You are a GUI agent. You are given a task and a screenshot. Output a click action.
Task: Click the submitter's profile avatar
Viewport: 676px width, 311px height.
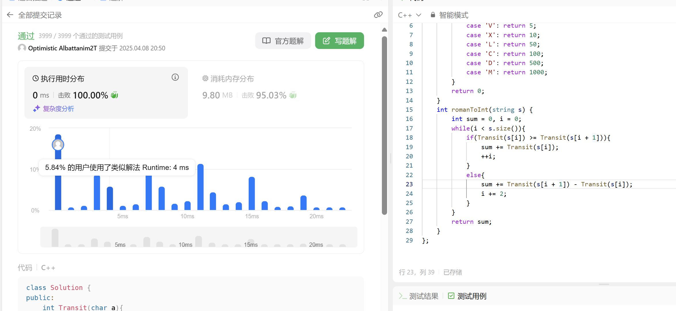(22, 48)
